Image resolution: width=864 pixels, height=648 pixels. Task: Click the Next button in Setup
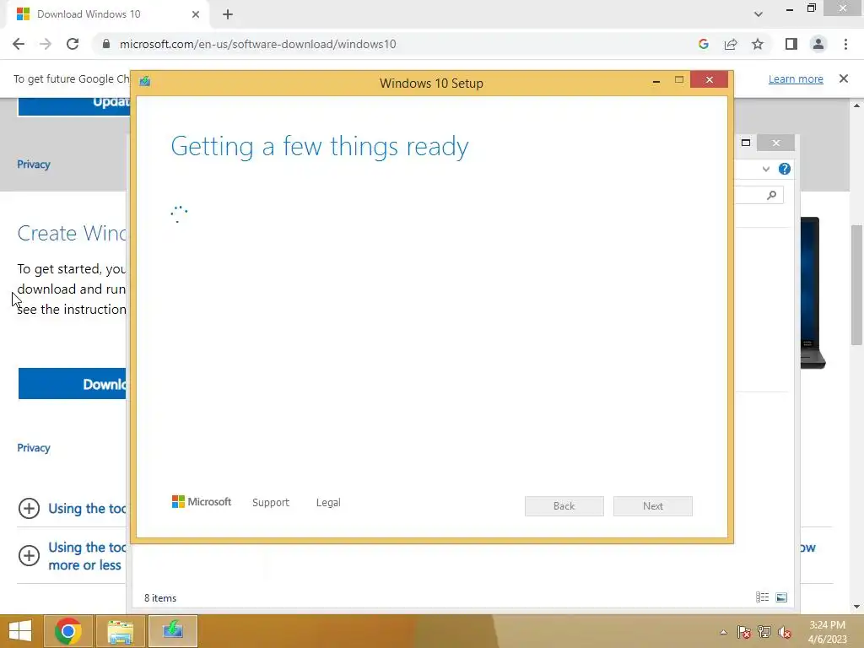pyautogui.click(x=653, y=506)
